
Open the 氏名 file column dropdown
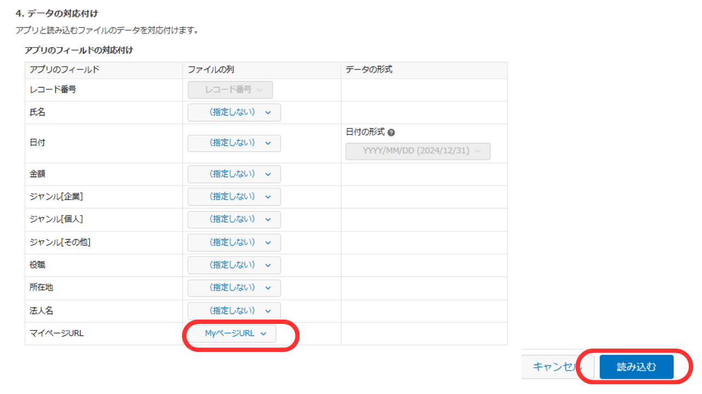click(x=234, y=112)
